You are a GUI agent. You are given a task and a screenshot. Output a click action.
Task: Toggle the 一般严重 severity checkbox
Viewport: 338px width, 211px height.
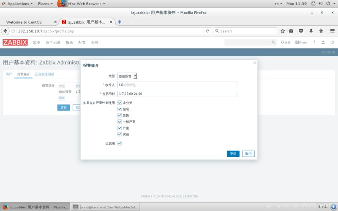[120, 122]
